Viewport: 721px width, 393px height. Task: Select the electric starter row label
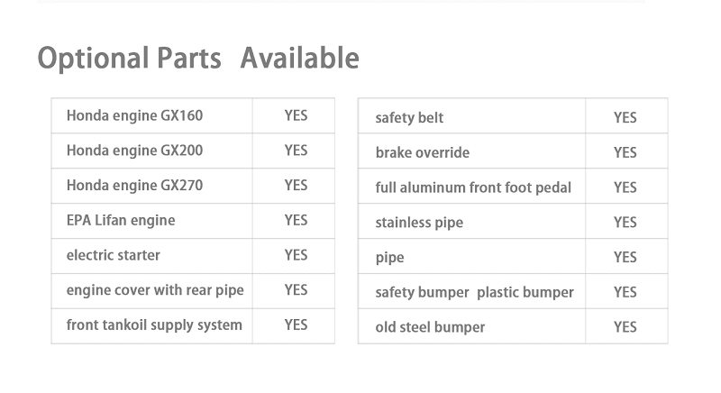point(114,255)
